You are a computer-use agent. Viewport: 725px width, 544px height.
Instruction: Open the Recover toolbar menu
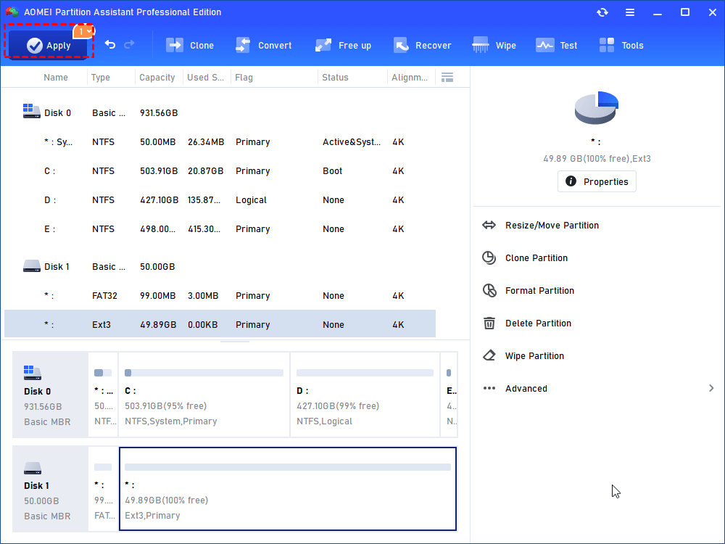click(422, 45)
